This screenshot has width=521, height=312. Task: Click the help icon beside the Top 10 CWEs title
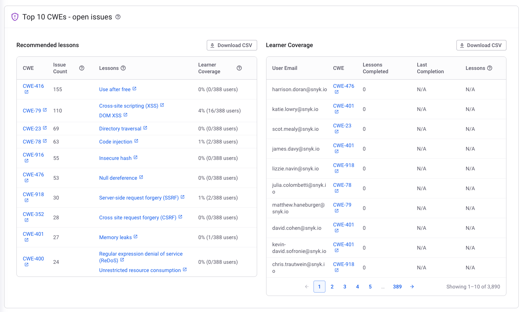coord(118,17)
